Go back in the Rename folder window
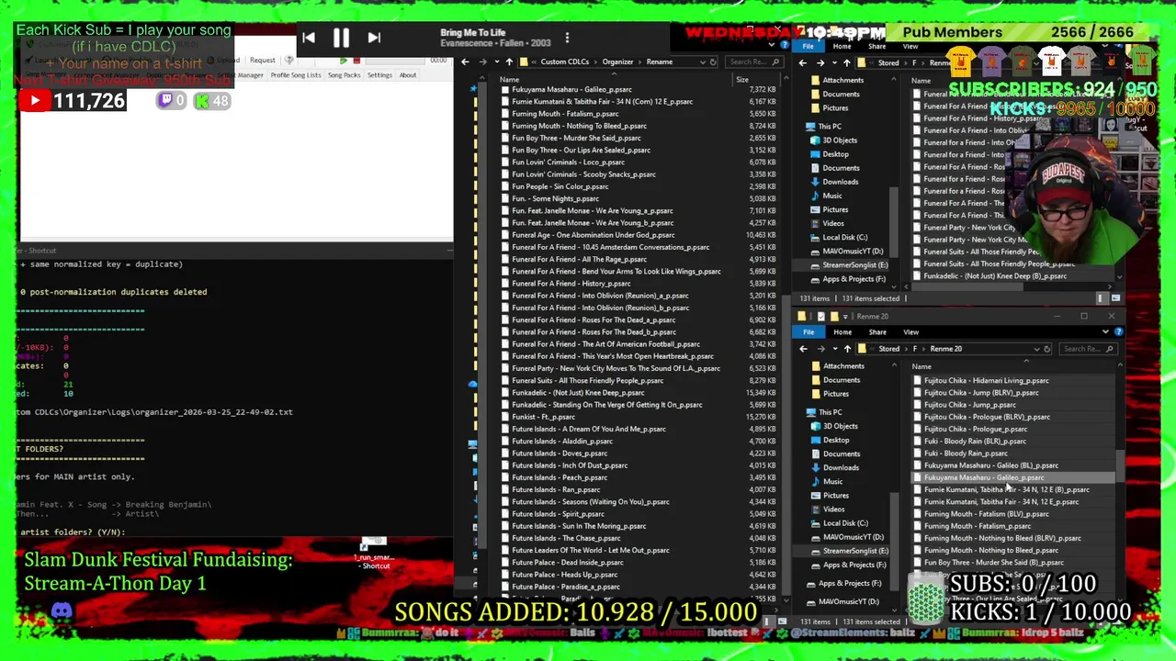 465,62
